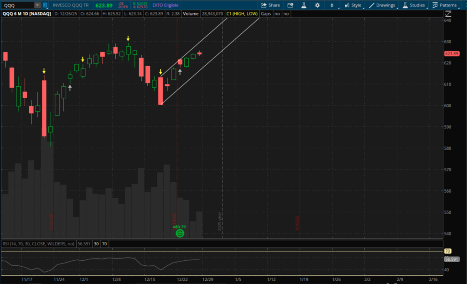Open chart settings gear icon

(x=317, y=5)
